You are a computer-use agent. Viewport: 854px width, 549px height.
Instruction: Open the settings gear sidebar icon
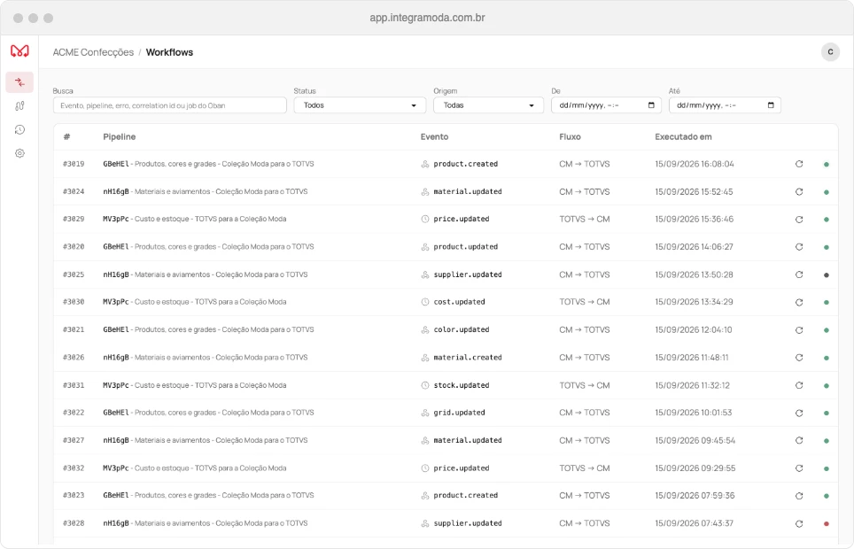click(19, 153)
